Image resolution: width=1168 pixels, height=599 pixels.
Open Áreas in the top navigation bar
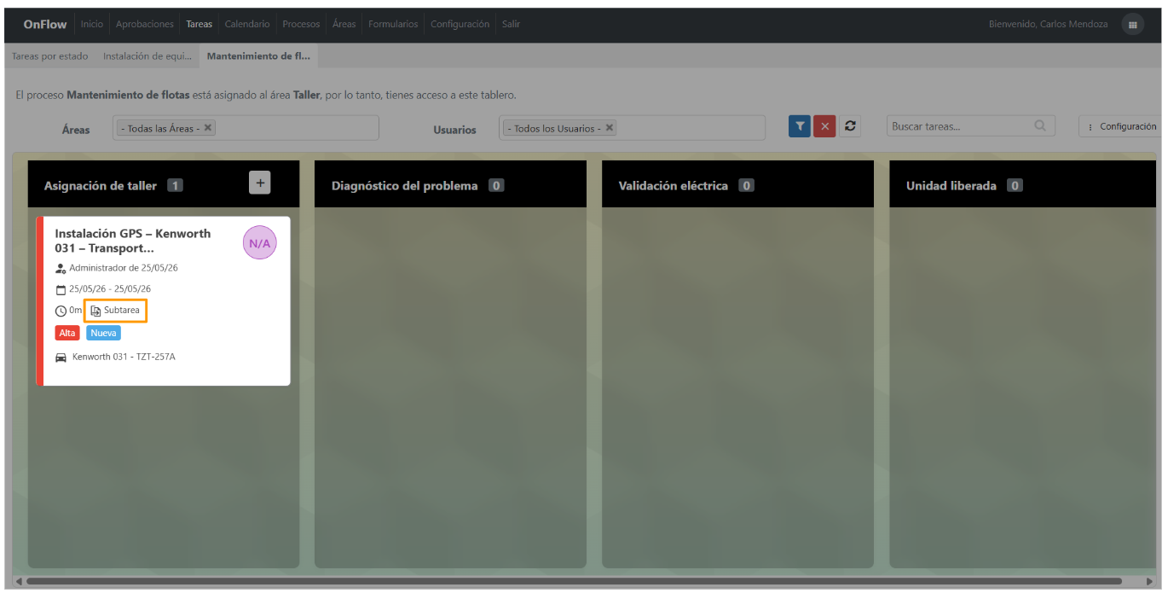click(x=344, y=25)
